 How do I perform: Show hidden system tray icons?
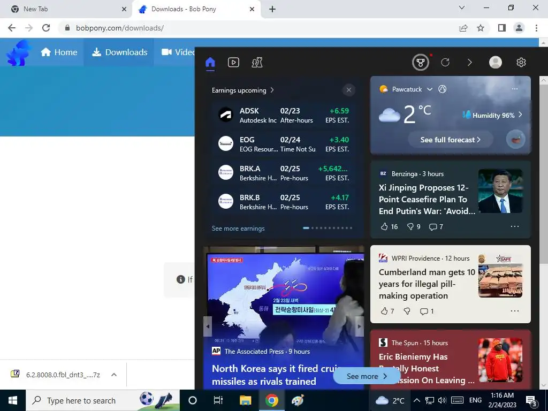point(416,400)
